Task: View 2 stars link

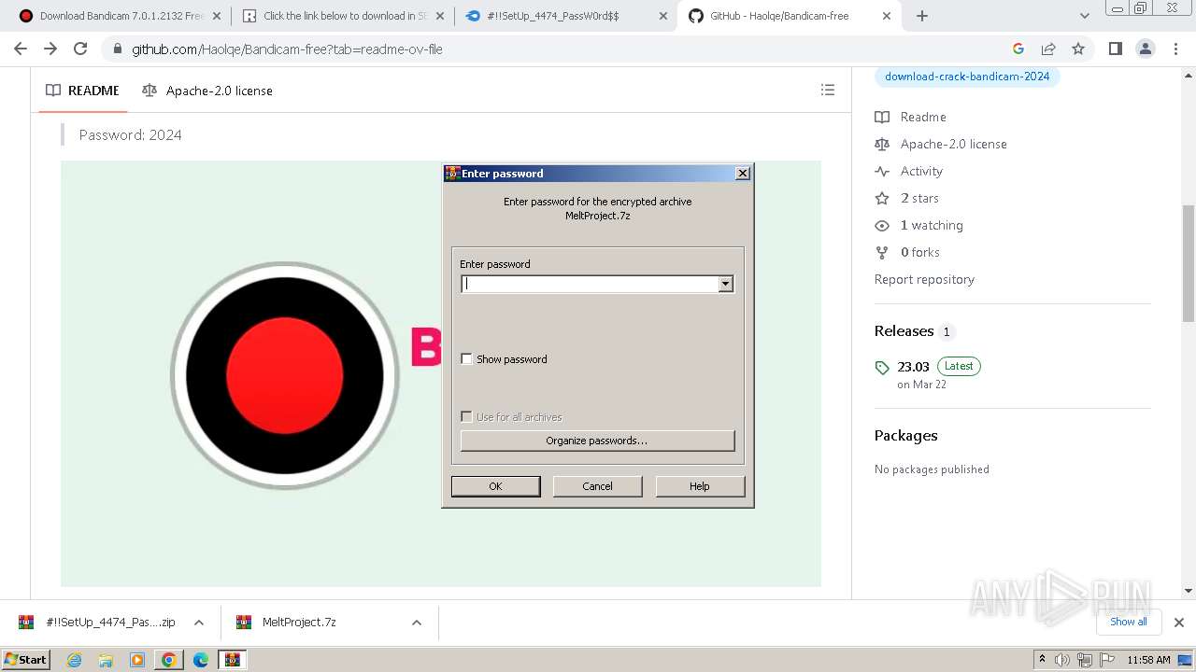Action: coord(907,198)
